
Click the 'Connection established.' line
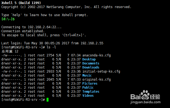[23, 31]
